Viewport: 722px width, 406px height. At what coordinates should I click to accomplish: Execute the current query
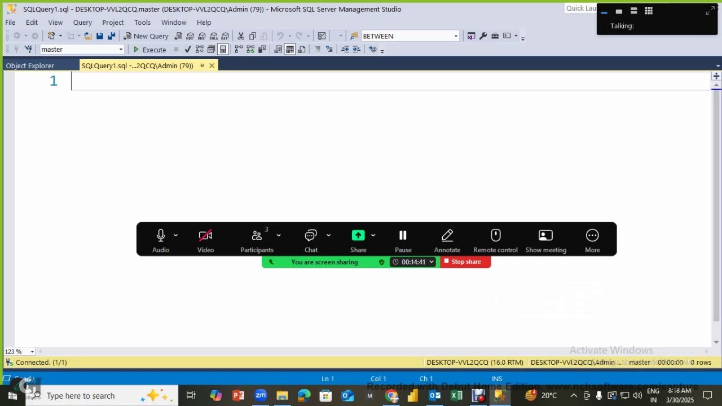click(x=149, y=50)
